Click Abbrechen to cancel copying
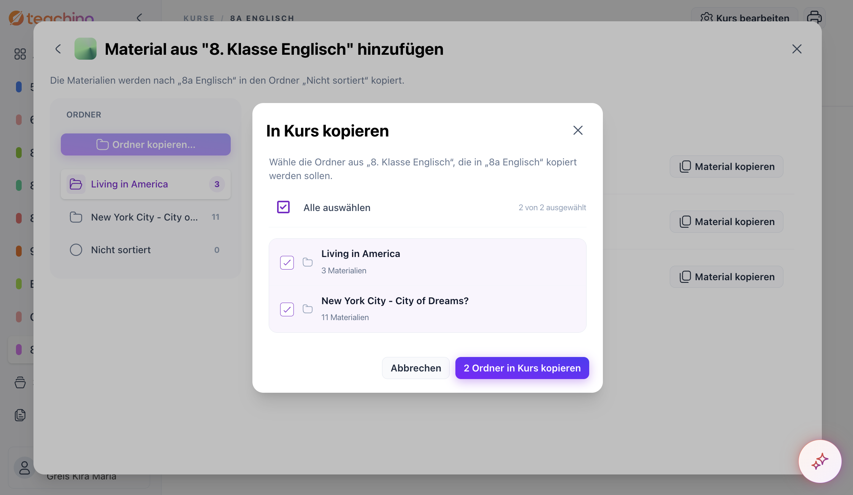This screenshot has width=853, height=495. click(x=416, y=368)
